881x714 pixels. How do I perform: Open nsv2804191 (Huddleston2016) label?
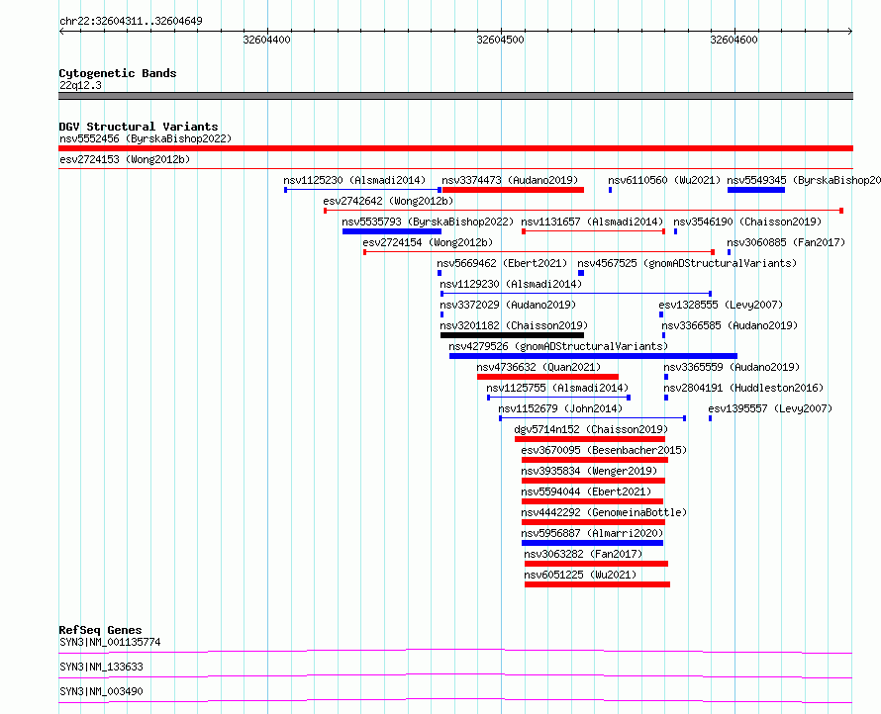click(743, 388)
